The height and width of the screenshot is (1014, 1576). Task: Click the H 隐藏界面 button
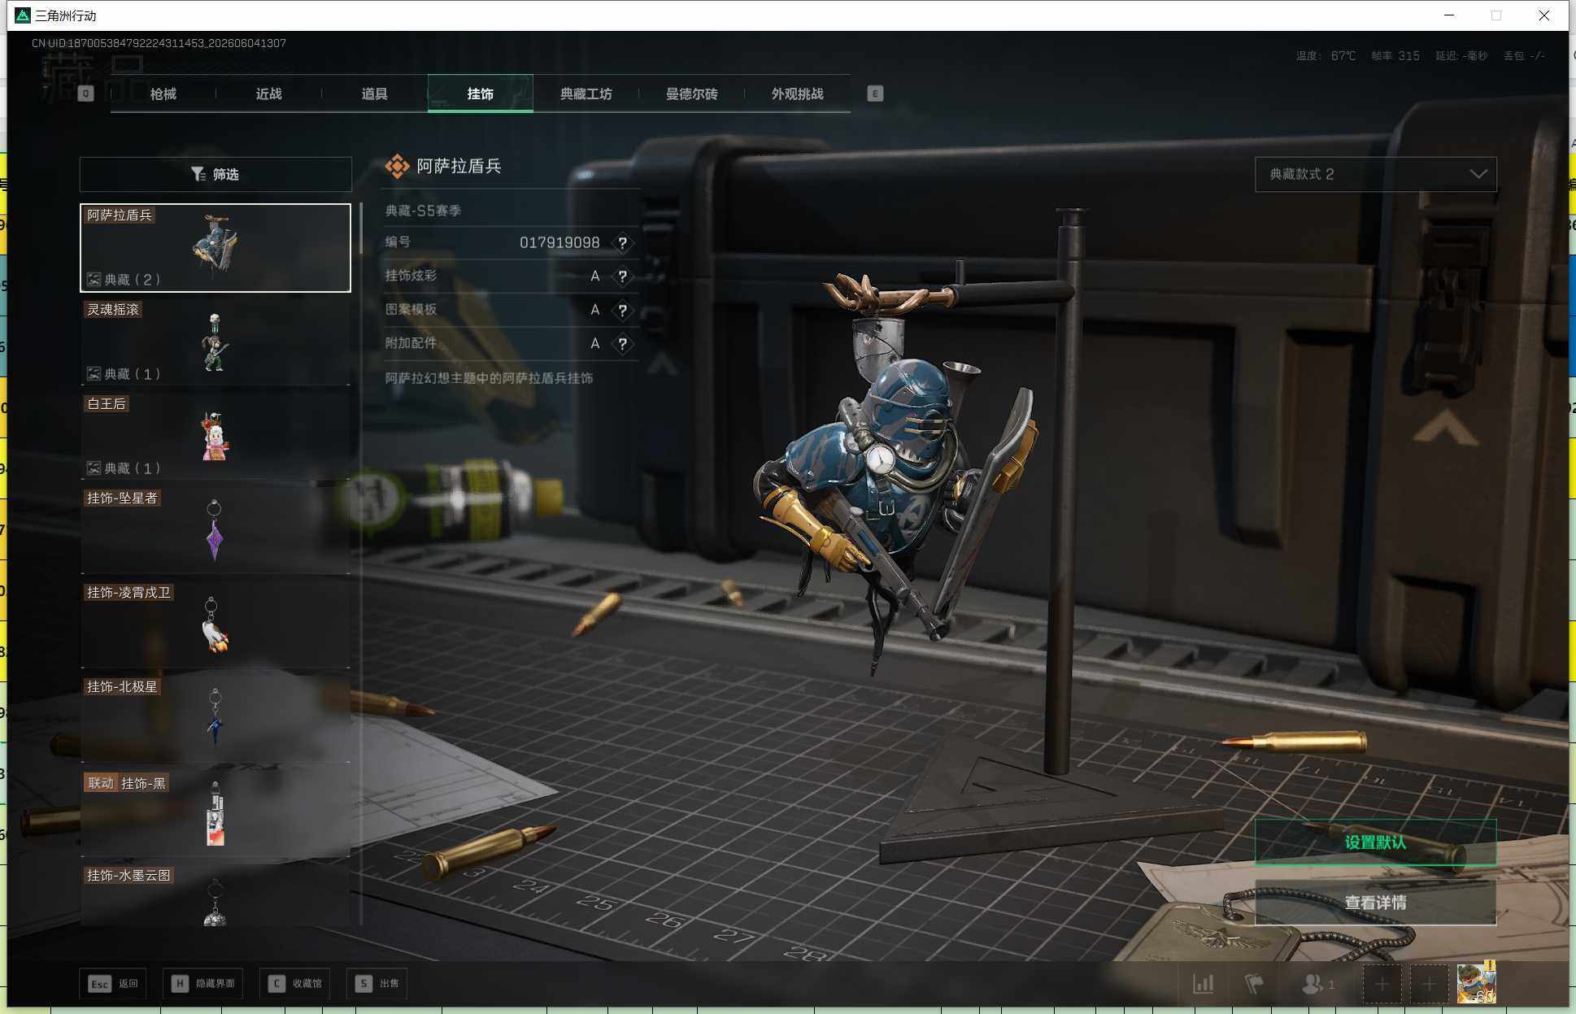tap(204, 984)
